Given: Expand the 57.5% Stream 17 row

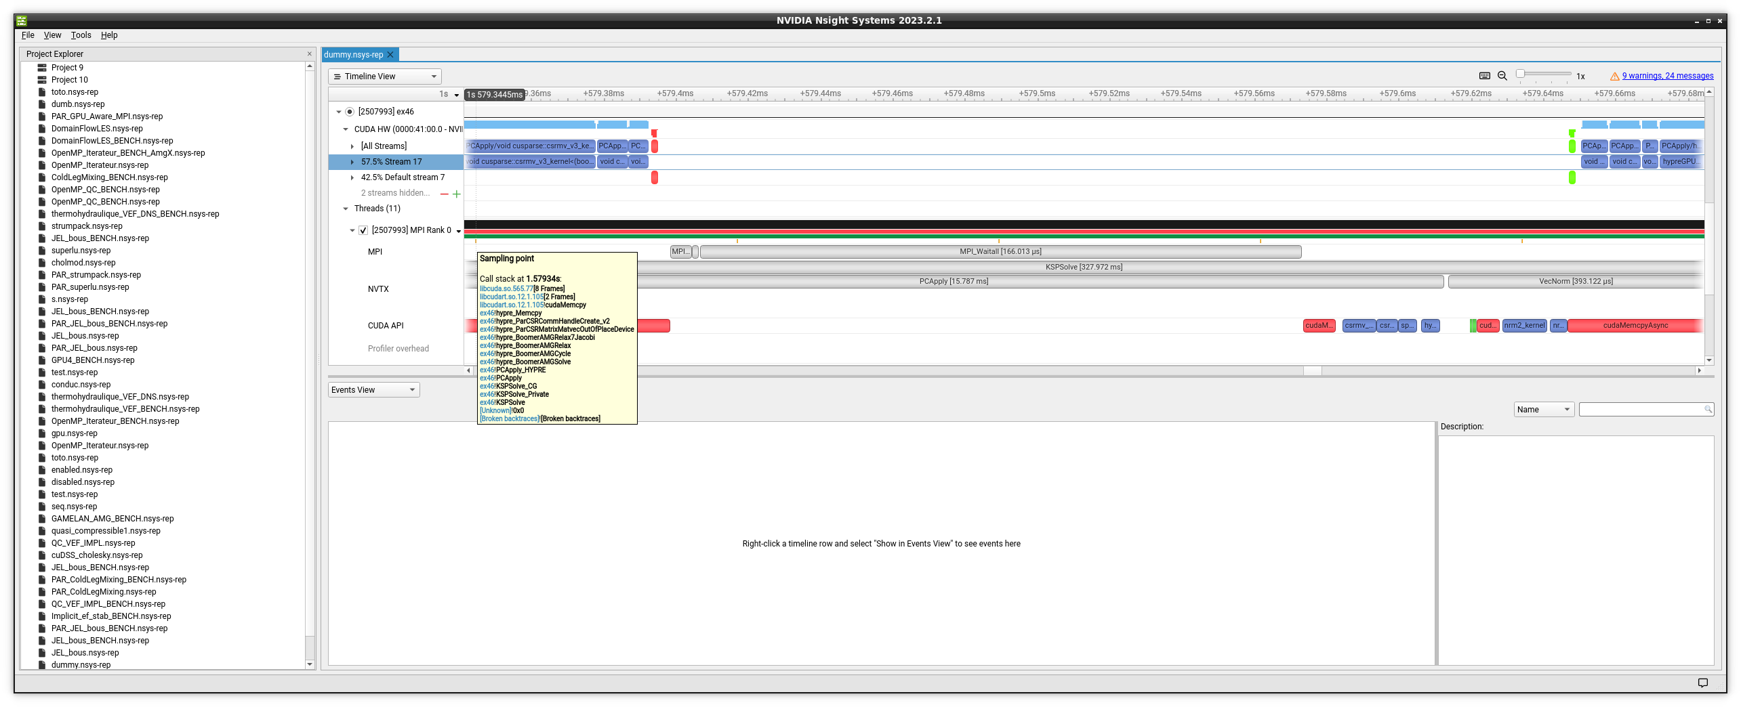Looking at the screenshot, I should [x=352, y=162].
